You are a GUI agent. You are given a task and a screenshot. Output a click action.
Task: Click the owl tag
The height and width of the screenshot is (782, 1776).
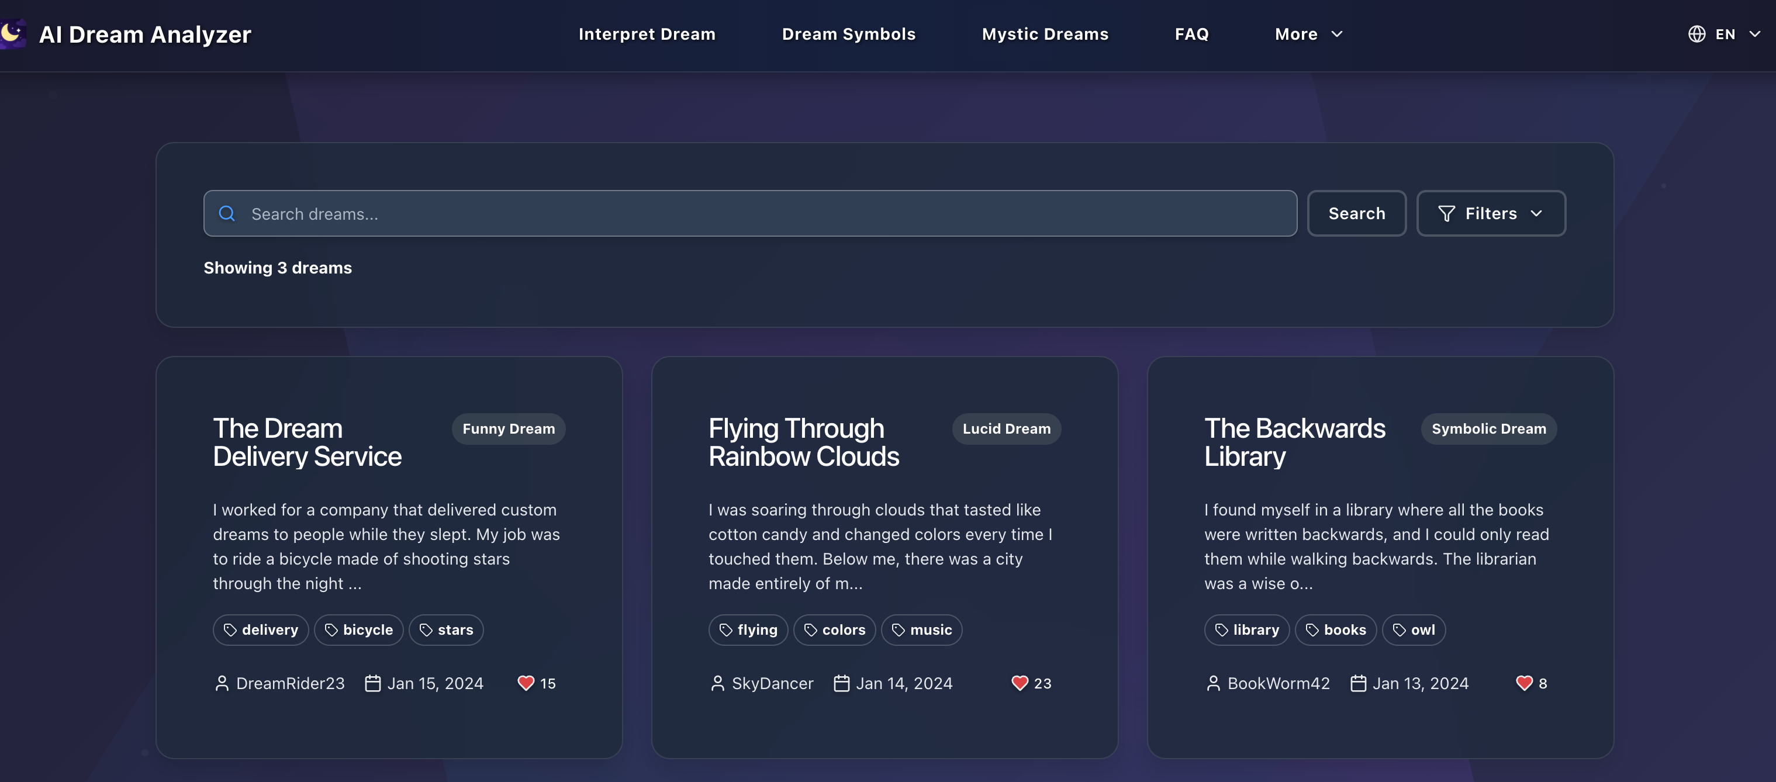pyautogui.click(x=1414, y=629)
